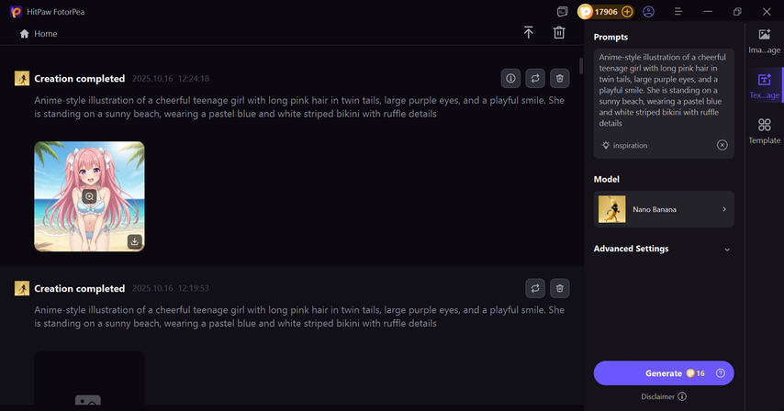The image size is (784, 411).
Task: Switch to the Text to Image tab
Action: 764,85
